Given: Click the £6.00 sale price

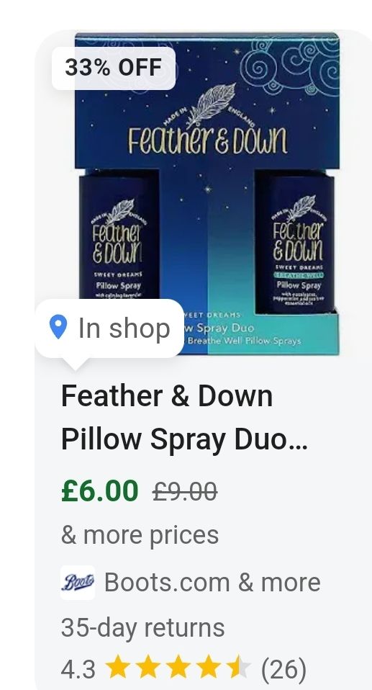Looking at the screenshot, I should pyautogui.click(x=100, y=491).
